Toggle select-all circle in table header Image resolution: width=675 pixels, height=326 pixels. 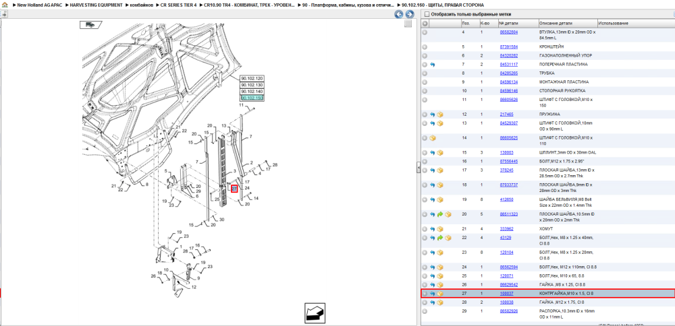coord(425,23)
